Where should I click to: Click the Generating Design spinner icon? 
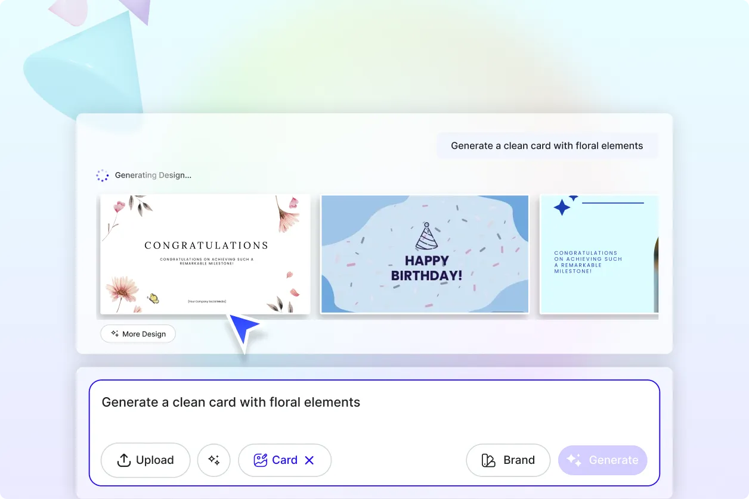(x=103, y=176)
